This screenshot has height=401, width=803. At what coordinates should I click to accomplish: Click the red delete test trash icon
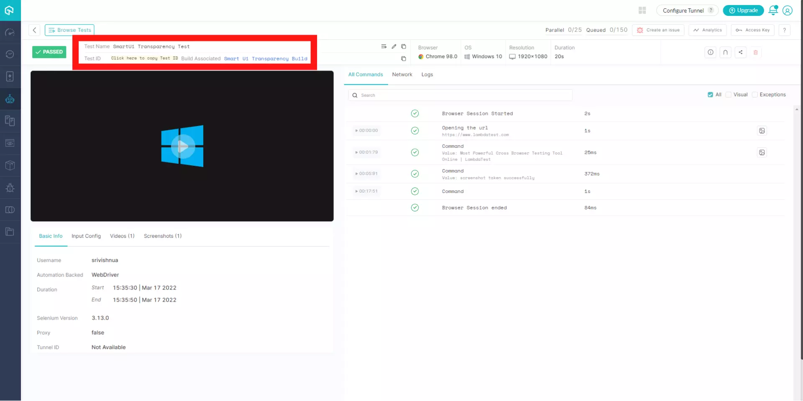[x=755, y=53]
